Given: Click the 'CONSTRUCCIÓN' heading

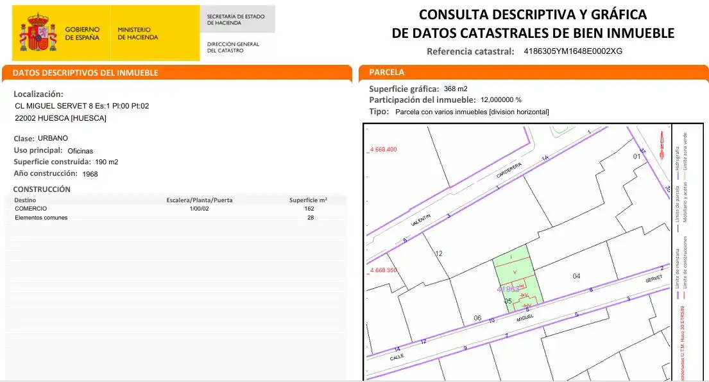Looking at the screenshot, I should click(x=42, y=189).
